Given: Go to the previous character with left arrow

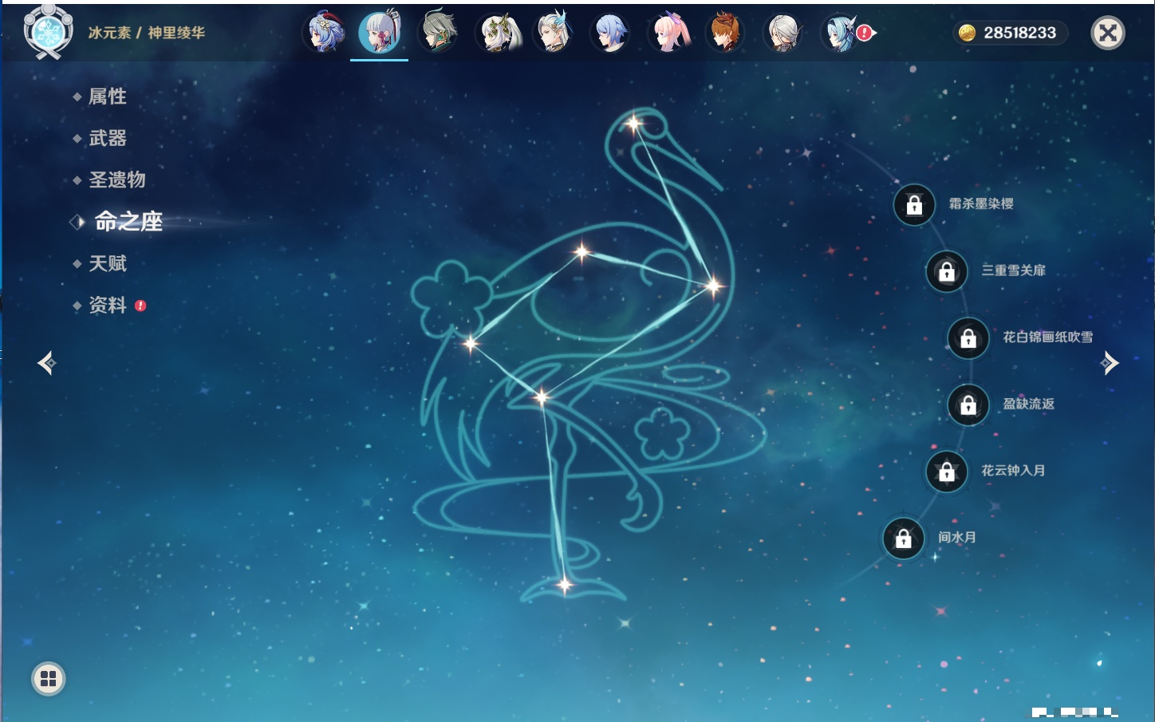Looking at the screenshot, I should (x=46, y=363).
